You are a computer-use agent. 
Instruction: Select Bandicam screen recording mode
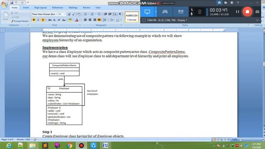[147, 12]
